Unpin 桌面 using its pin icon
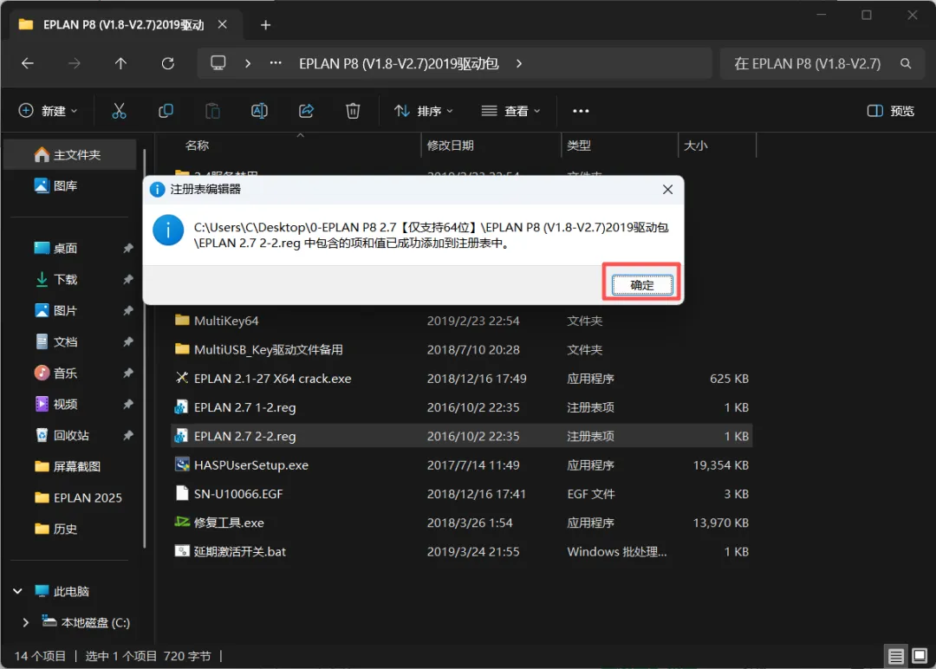 point(127,248)
